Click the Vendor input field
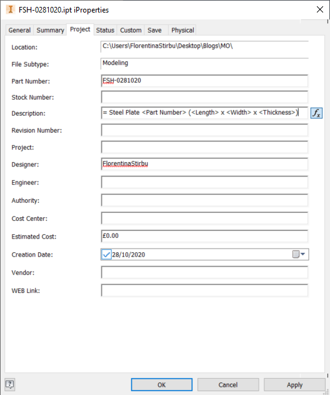Image resolution: width=330 pixels, height=395 pixels. (x=204, y=272)
